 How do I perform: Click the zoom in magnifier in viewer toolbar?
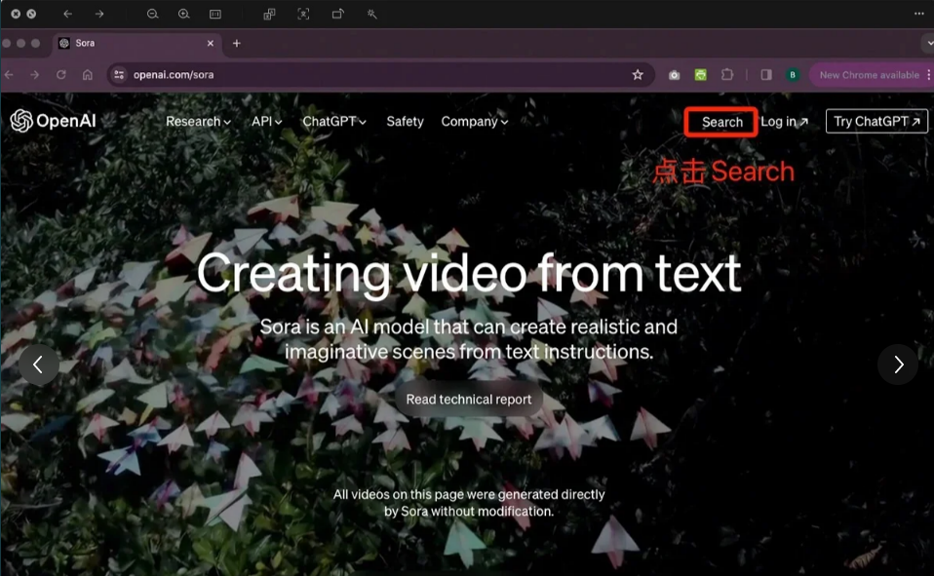184,14
